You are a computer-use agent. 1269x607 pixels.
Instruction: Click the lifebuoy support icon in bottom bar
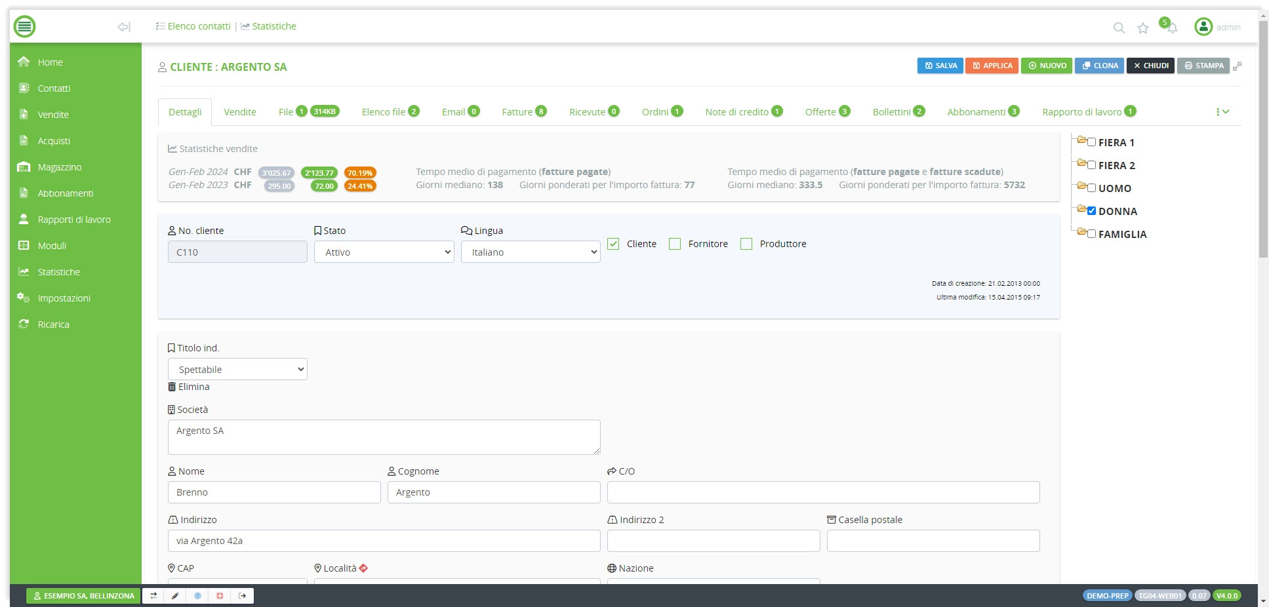pos(220,596)
